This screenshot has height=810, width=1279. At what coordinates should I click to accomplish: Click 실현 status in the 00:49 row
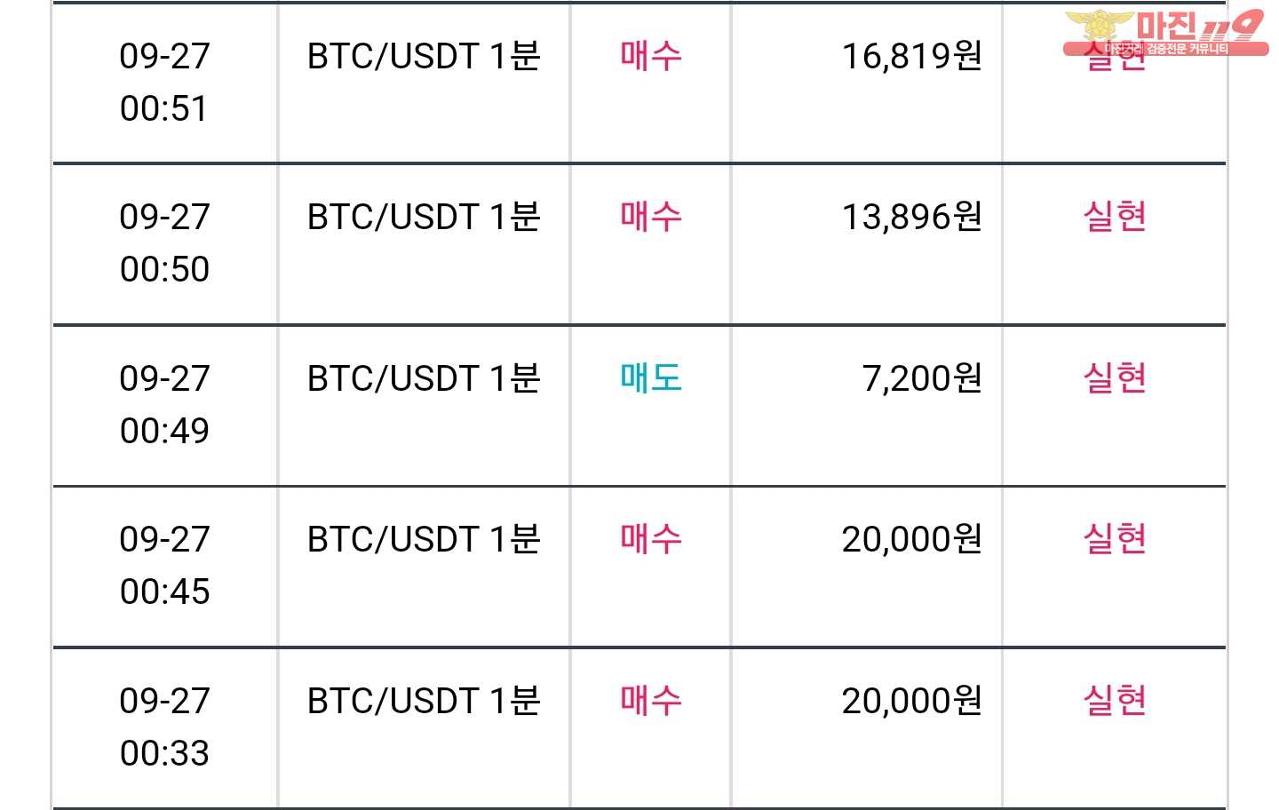coord(1115,378)
